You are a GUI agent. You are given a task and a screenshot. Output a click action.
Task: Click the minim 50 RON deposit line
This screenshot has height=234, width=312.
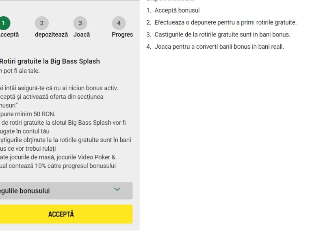(28, 114)
